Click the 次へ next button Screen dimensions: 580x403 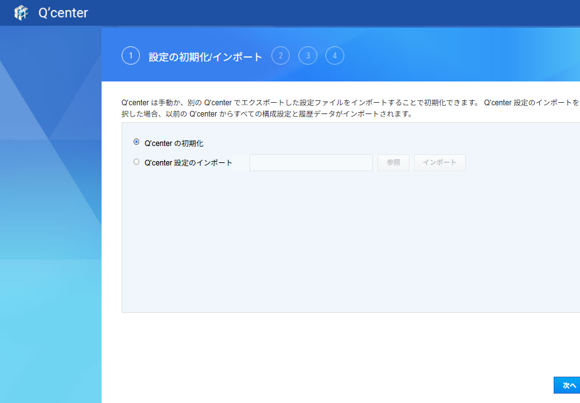point(567,385)
